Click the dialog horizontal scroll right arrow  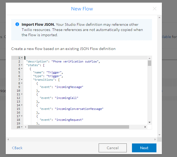(x=155, y=139)
